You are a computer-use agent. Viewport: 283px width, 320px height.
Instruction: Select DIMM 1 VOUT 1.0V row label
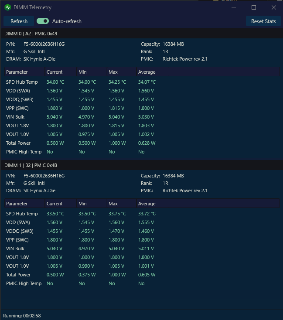pyautogui.click(x=17, y=266)
